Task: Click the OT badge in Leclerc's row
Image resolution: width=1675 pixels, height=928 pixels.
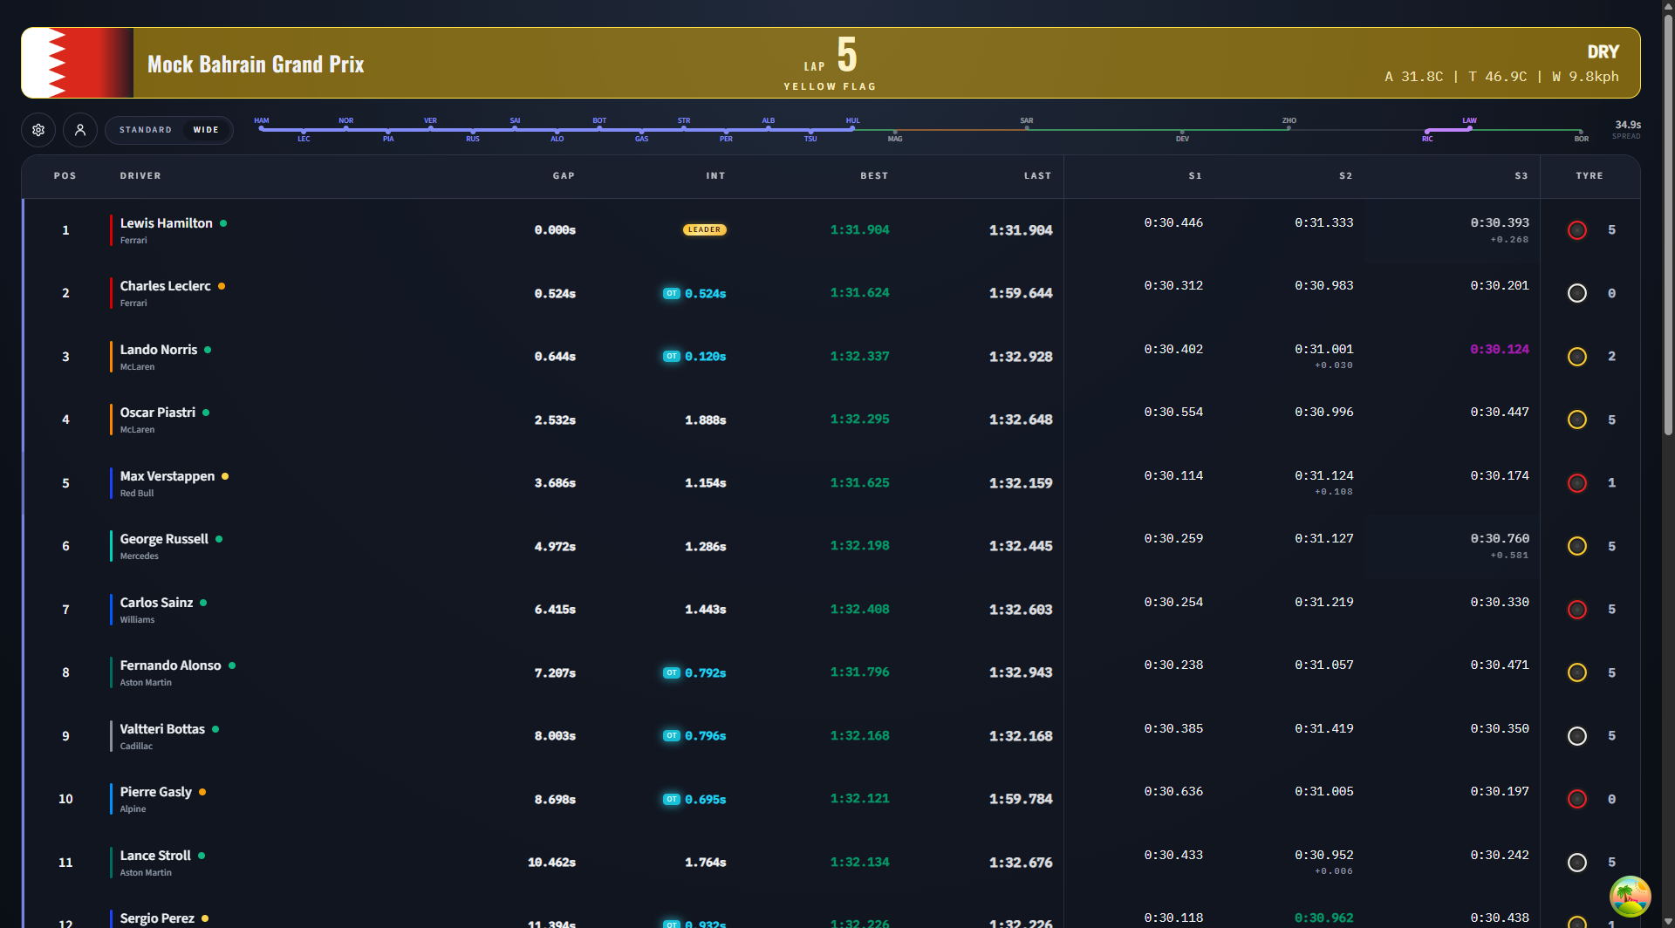Action: point(671,294)
